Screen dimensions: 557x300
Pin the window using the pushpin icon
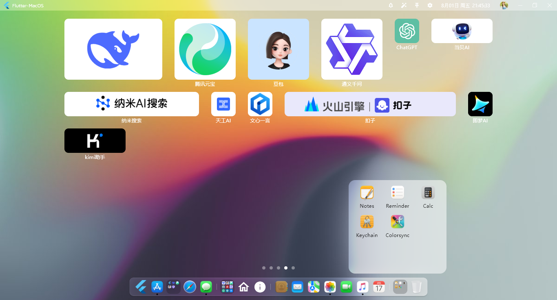click(x=416, y=5)
